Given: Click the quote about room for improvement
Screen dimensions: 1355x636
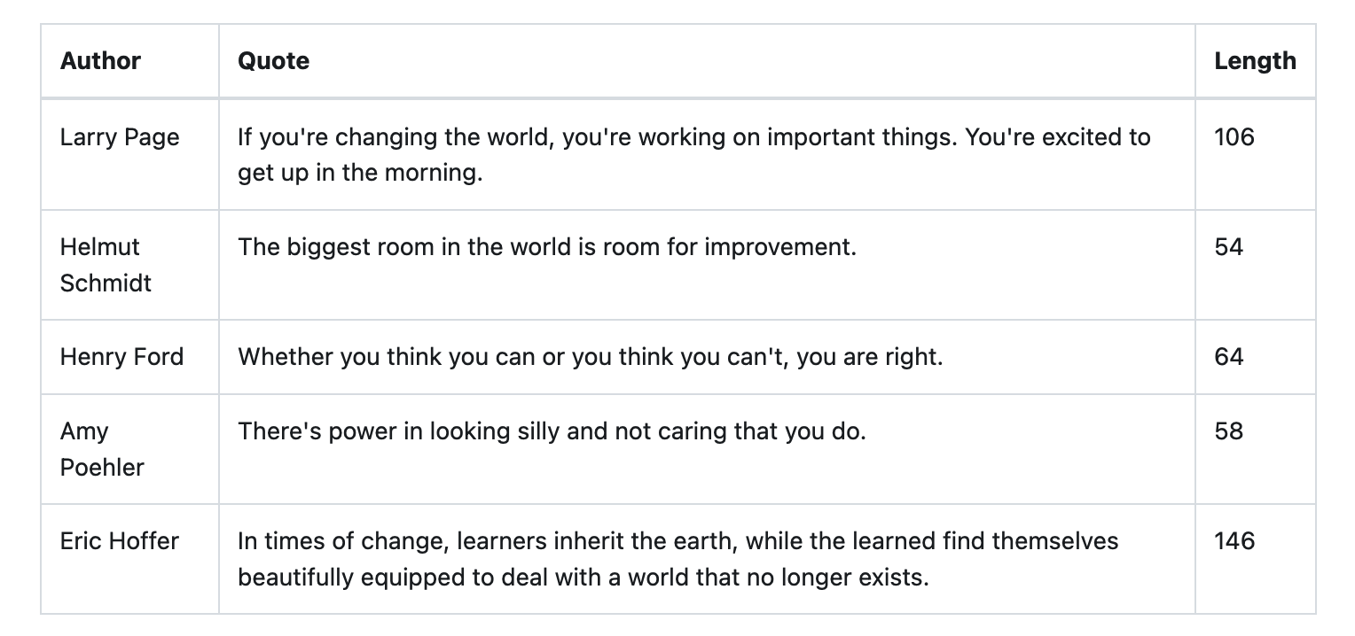Looking at the screenshot, I should [547, 247].
